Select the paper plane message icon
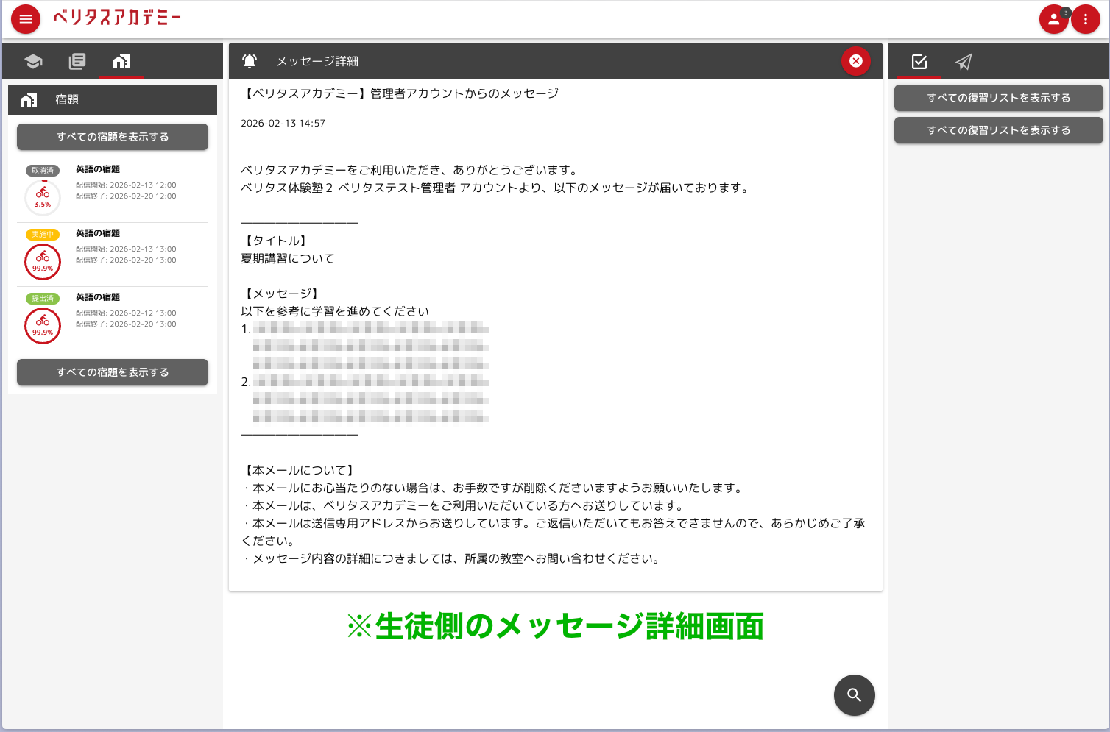 click(964, 61)
